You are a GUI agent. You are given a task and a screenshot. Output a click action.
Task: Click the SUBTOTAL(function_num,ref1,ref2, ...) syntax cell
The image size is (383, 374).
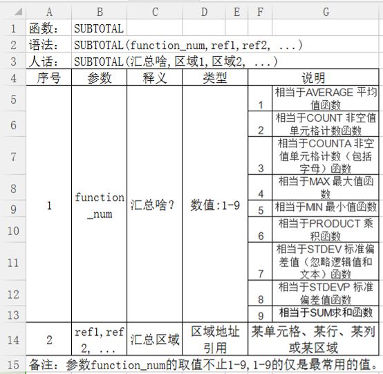pos(188,45)
